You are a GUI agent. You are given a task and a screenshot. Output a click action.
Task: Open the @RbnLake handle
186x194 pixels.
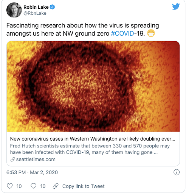(x=35, y=13)
